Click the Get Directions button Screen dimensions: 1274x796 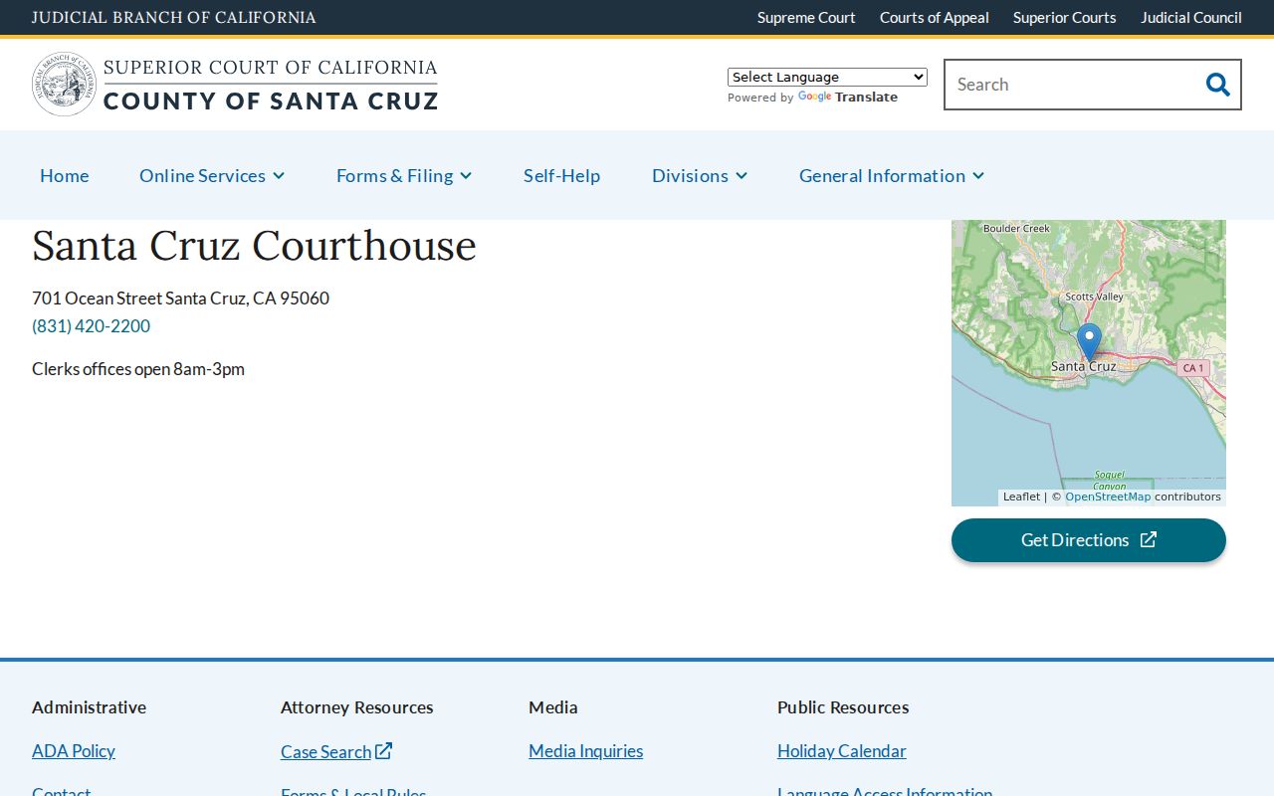[x=1089, y=540]
